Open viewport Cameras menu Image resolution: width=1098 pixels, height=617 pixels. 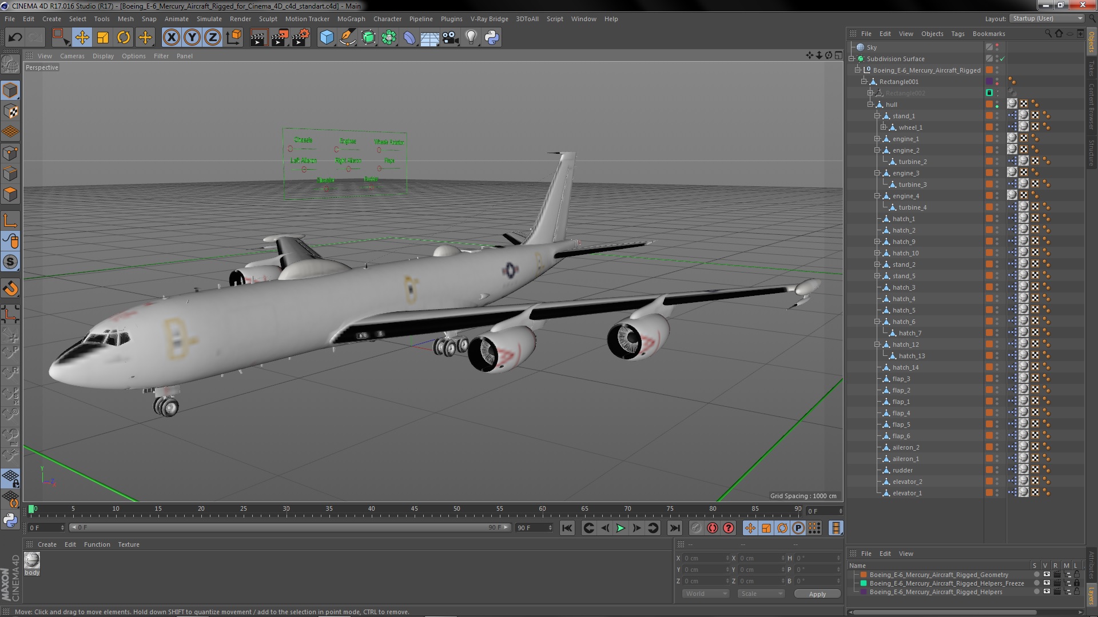tap(72, 56)
